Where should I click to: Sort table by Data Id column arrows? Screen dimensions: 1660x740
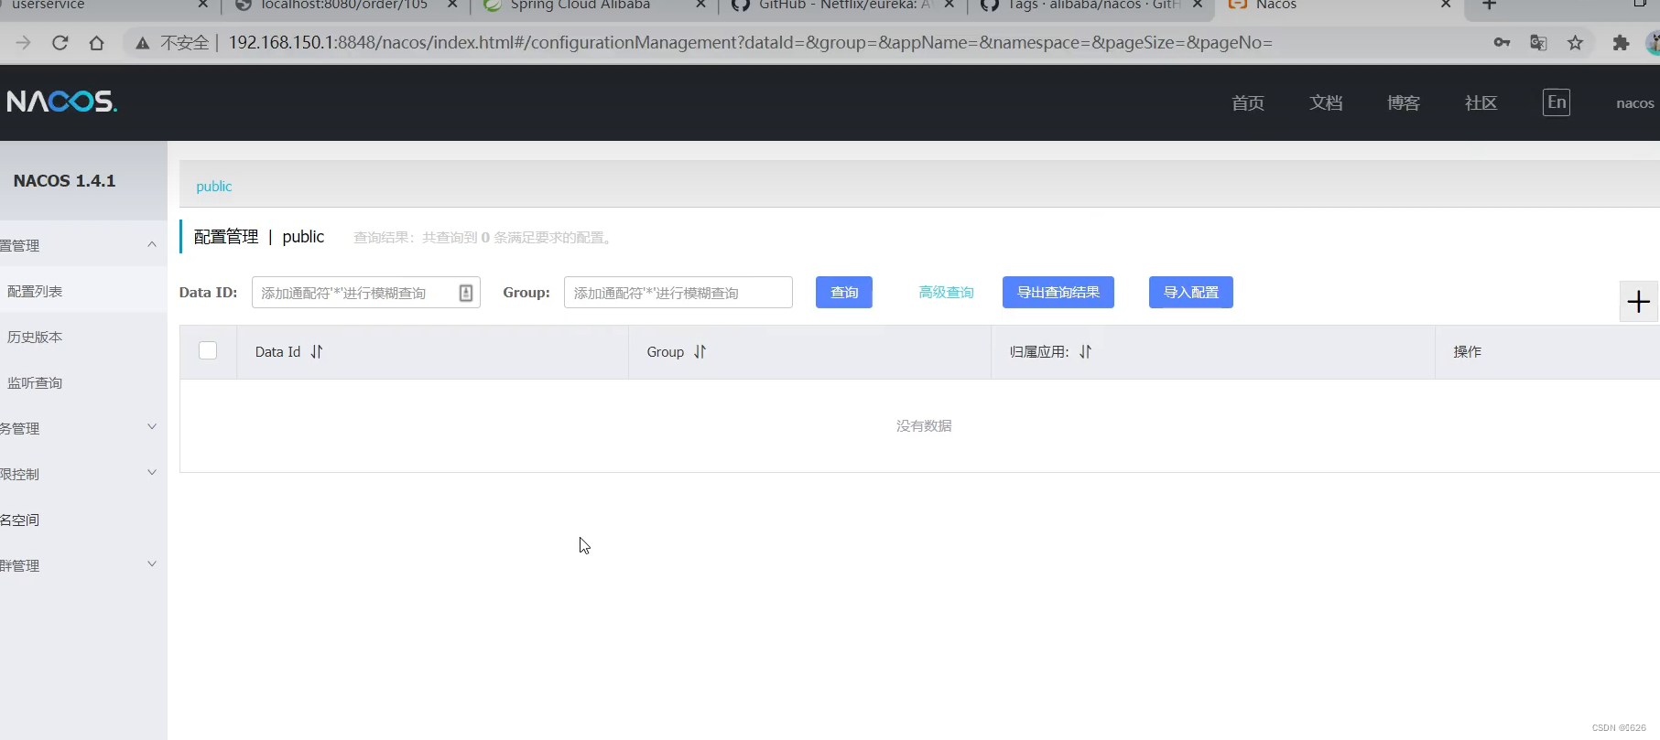coord(317,352)
